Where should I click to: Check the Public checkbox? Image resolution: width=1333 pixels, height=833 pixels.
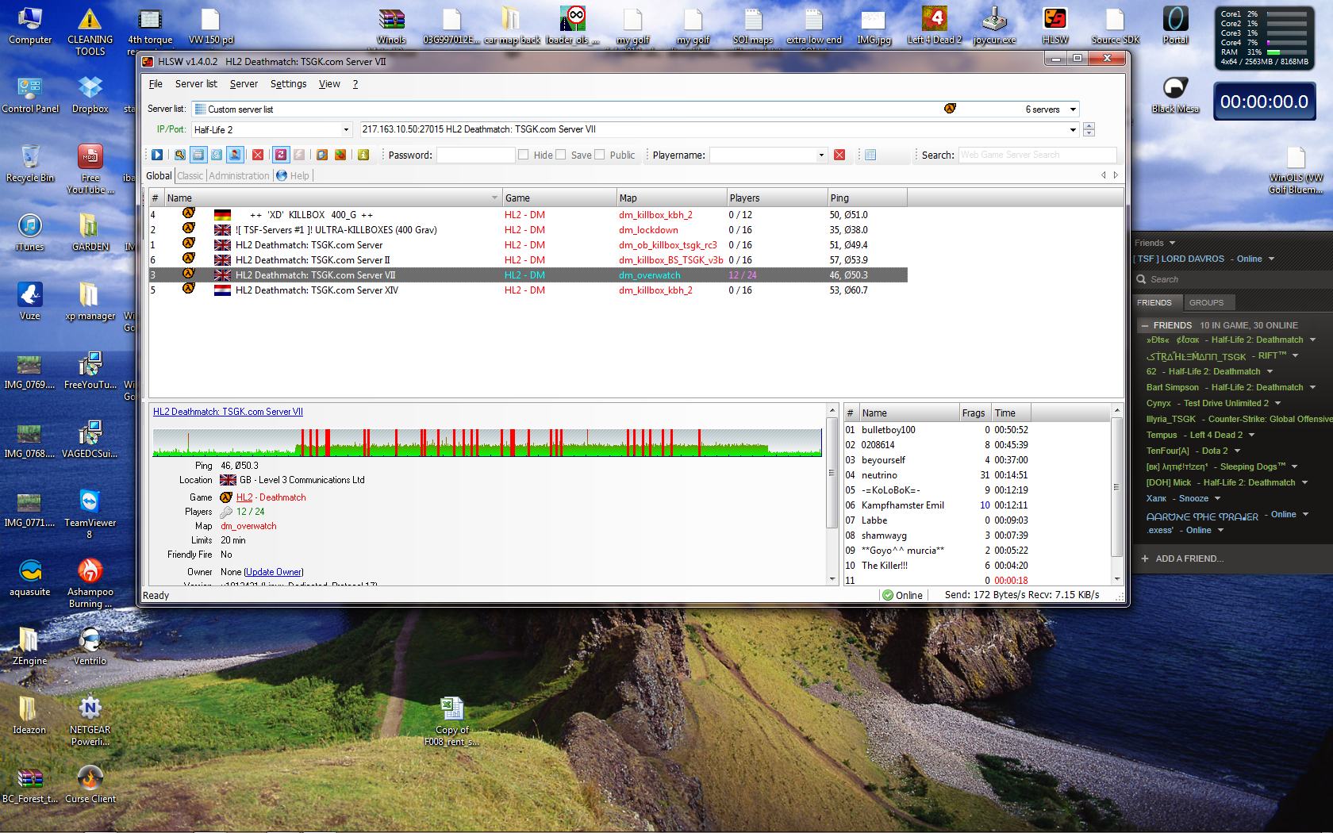(x=600, y=155)
